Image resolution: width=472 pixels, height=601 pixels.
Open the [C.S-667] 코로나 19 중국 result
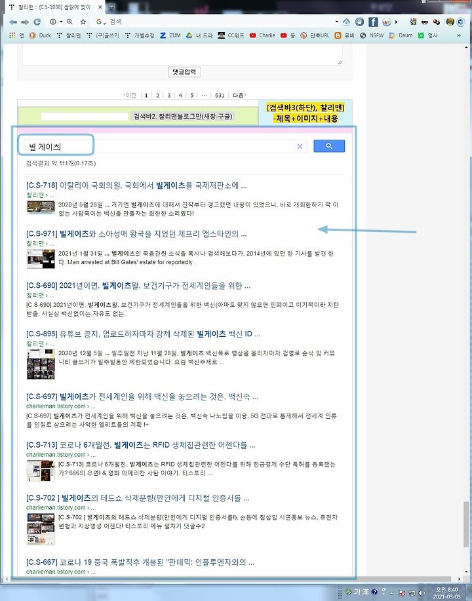click(x=140, y=562)
